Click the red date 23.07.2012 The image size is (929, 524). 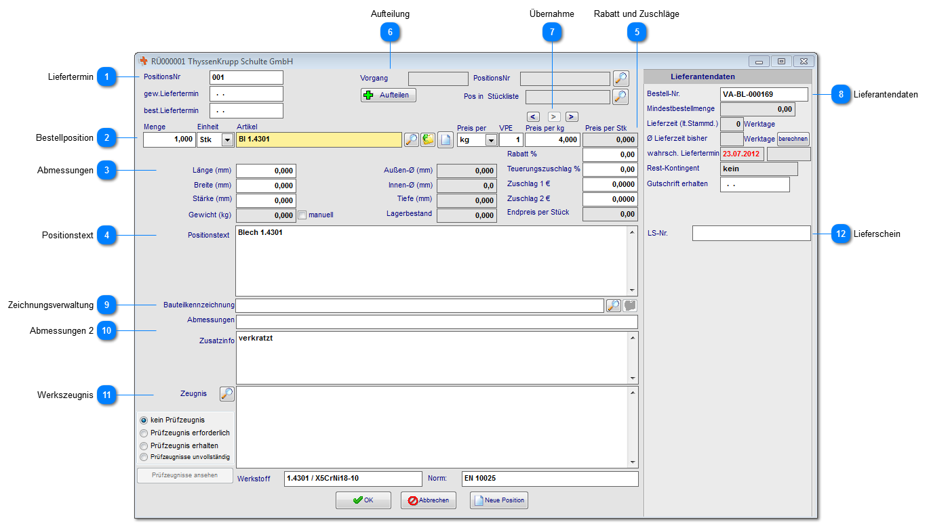[742, 154]
